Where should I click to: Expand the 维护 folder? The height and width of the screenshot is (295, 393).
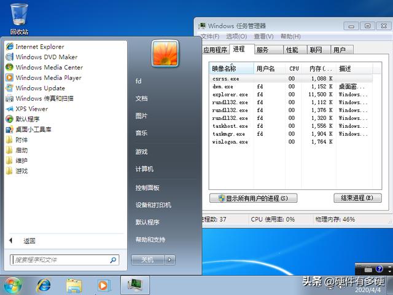pyautogui.click(x=17, y=160)
